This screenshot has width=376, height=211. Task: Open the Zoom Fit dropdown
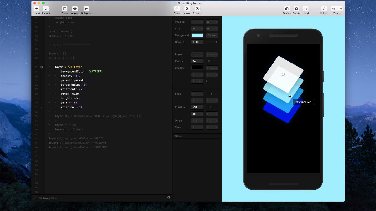pyautogui.click(x=337, y=9)
